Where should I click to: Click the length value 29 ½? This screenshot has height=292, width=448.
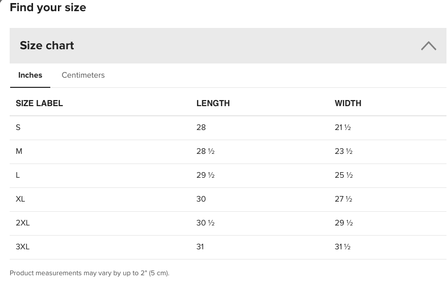pyautogui.click(x=205, y=175)
